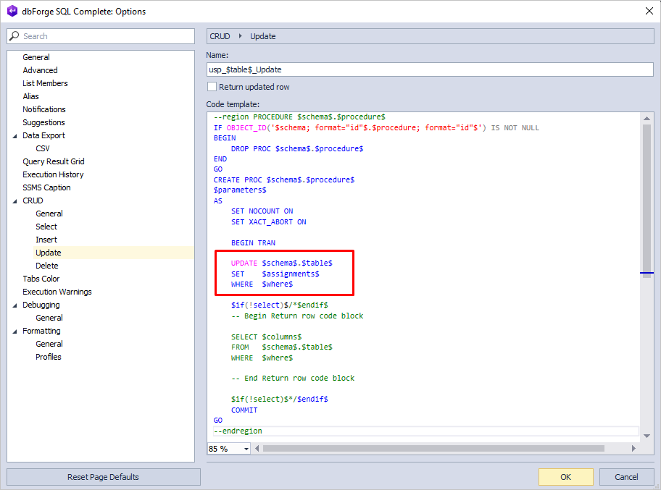Image resolution: width=661 pixels, height=490 pixels.
Task: Select the Debugging tree item
Action: click(x=41, y=305)
